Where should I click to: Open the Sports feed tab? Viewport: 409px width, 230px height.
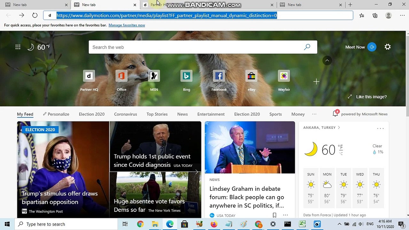[x=275, y=114]
